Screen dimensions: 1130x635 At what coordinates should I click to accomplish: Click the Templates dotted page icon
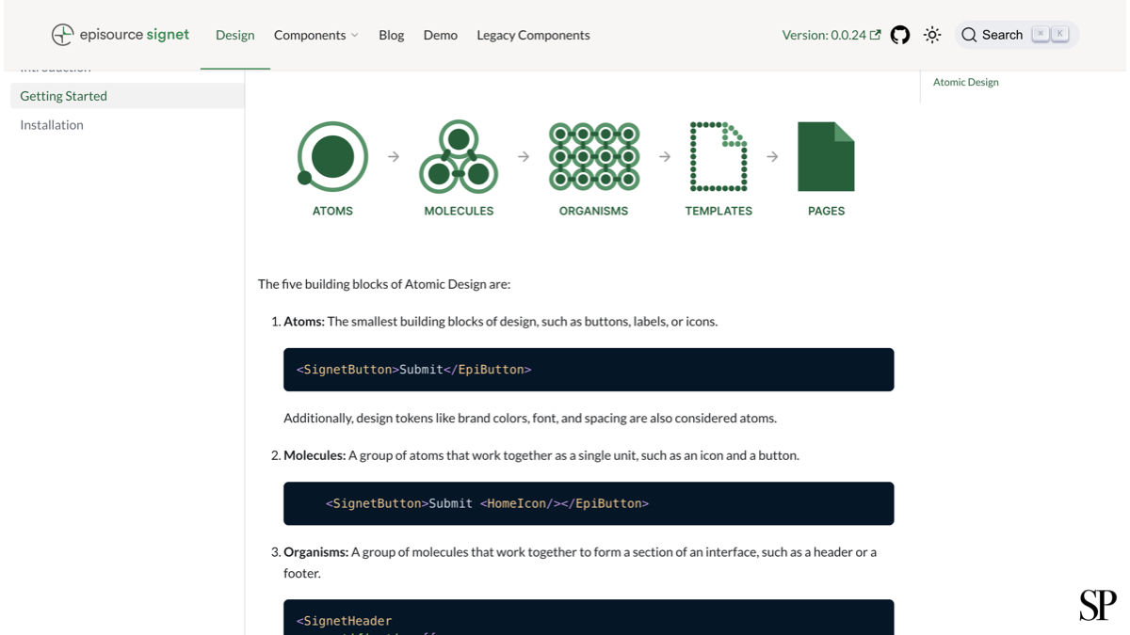coord(718,156)
